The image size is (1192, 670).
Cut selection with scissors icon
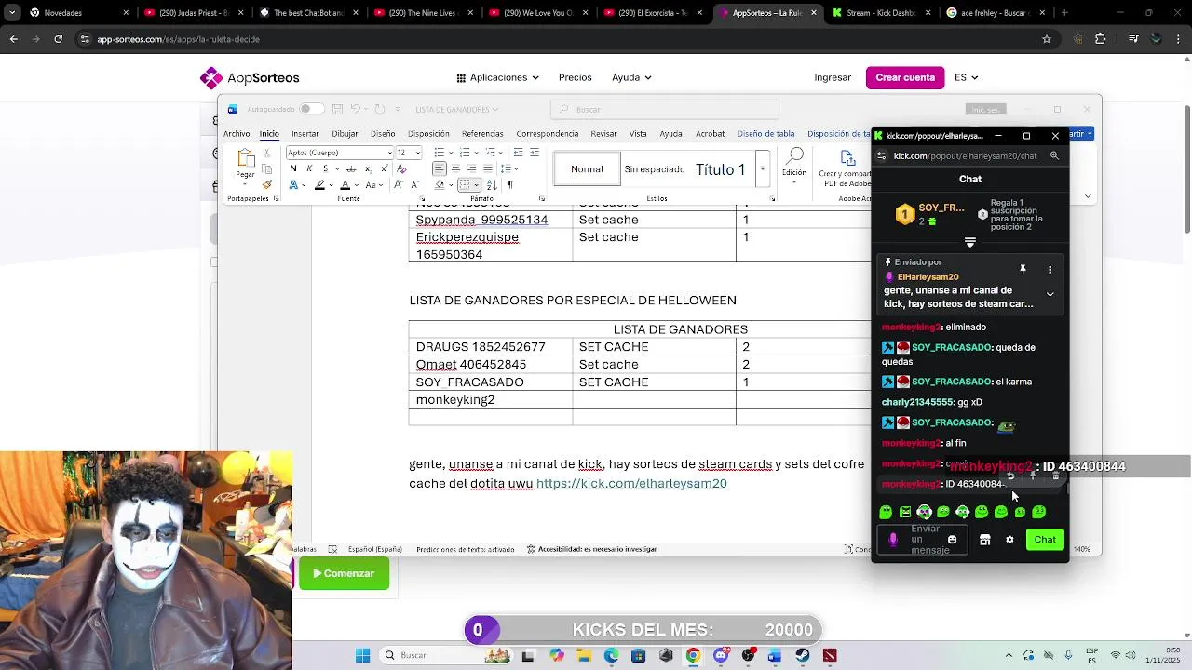click(x=267, y=154)
